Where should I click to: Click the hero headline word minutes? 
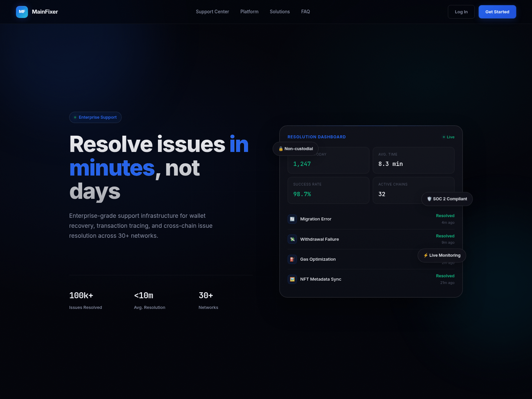pos(112,168)
